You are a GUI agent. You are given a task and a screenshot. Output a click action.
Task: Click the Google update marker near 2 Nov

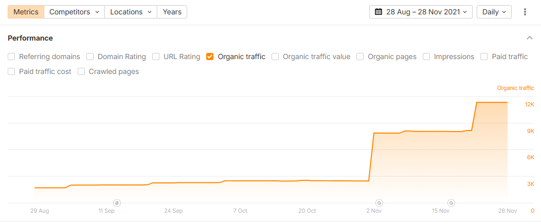coord(379,202)
